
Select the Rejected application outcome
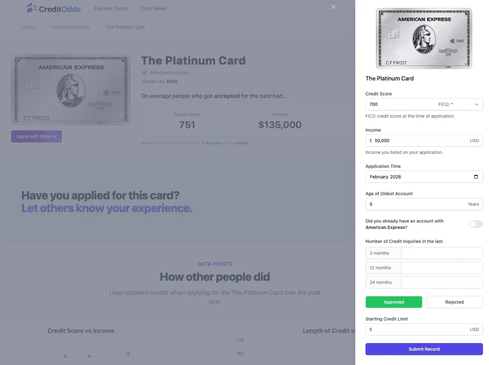point(454,302)
